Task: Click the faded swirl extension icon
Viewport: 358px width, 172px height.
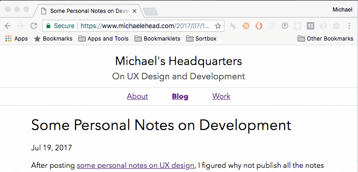Action: pos(323,26)
